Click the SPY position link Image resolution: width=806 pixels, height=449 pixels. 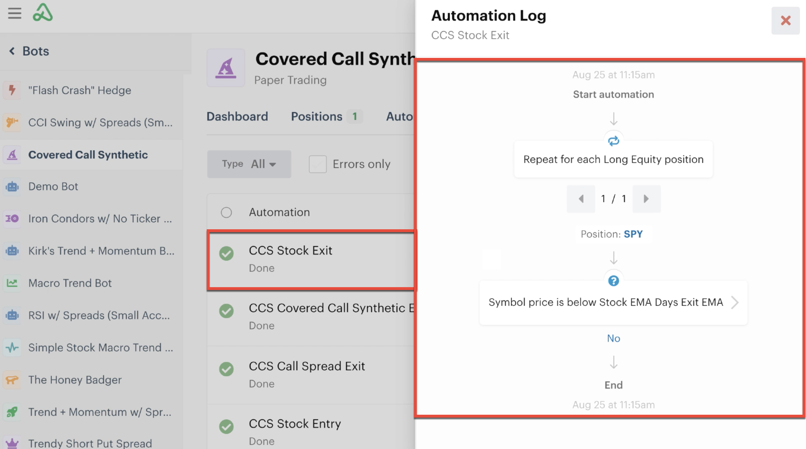tap(633, 234)
